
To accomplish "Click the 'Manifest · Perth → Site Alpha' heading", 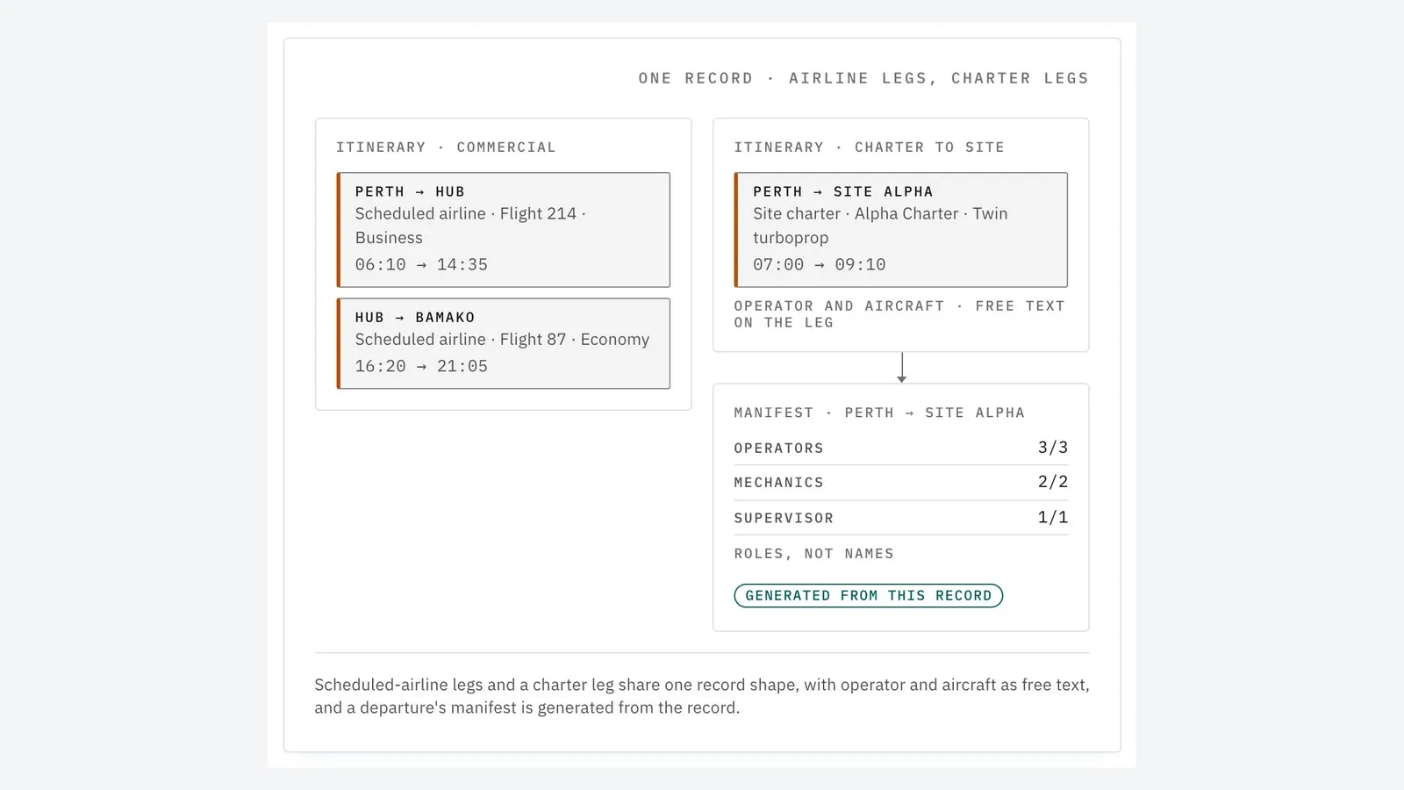I will point(879,413).
